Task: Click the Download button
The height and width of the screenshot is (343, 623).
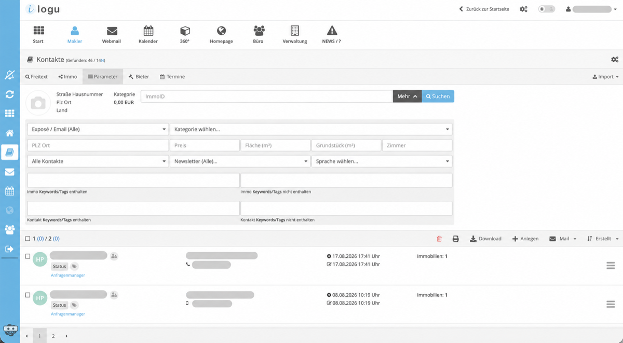Action: pyautogui.click(x=486, y=239)
